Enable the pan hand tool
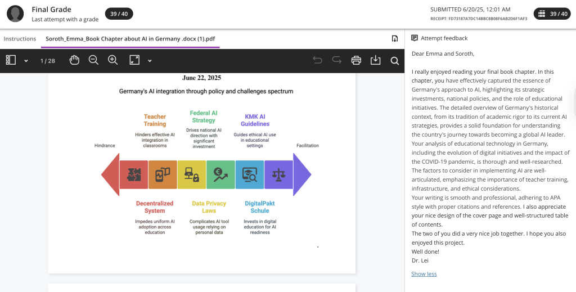This screenshot has height=292, width=576. [74, 60]
